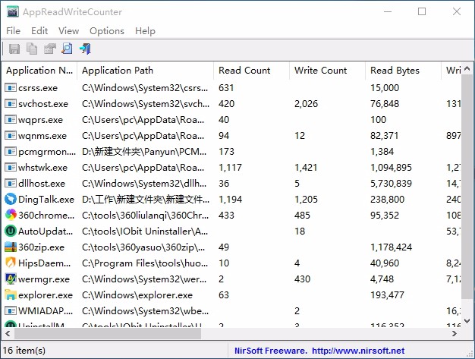
Task: Sort by Application Name column header
Action: tap(39, 71)
